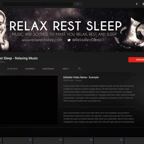Click the Twitter bird icon in banner
Screen dimensions: 144x144
(x=69, y=40)
